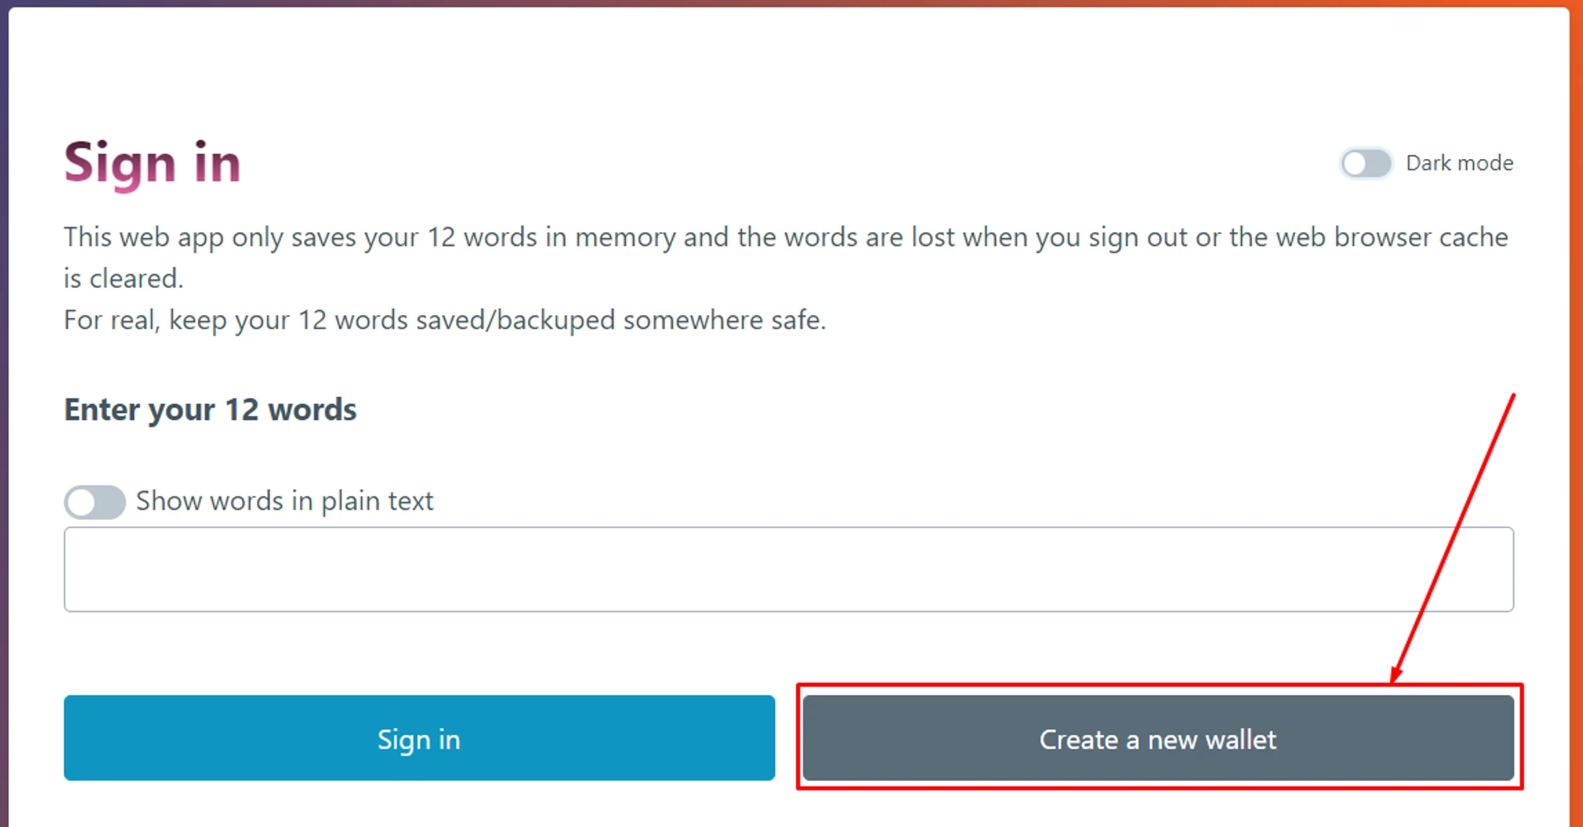Click the red arrow annotation's arrowhead

click(1396, 673)
